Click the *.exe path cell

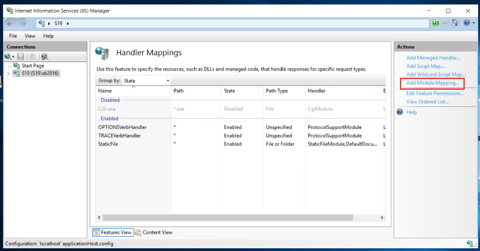click(179, 109)
